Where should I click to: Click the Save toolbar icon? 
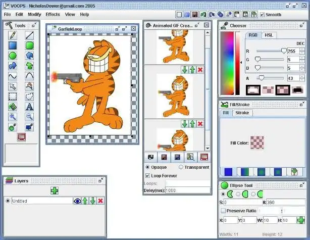[195, 15]
